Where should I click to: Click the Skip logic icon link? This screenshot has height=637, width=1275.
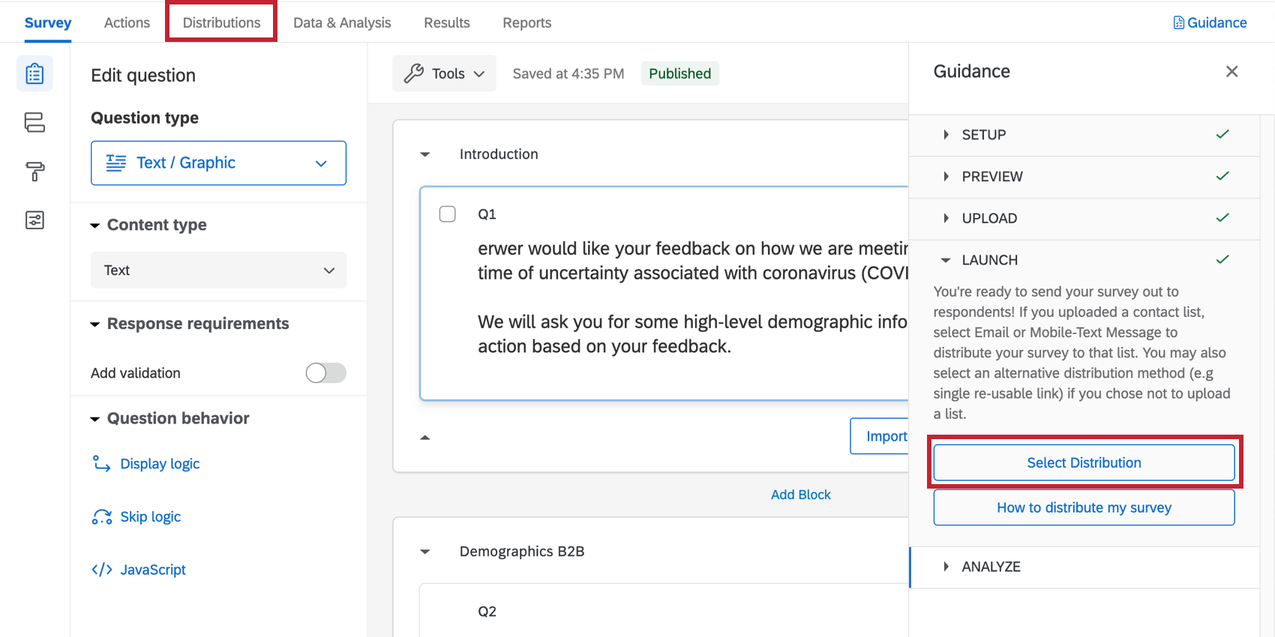(102, 517)
